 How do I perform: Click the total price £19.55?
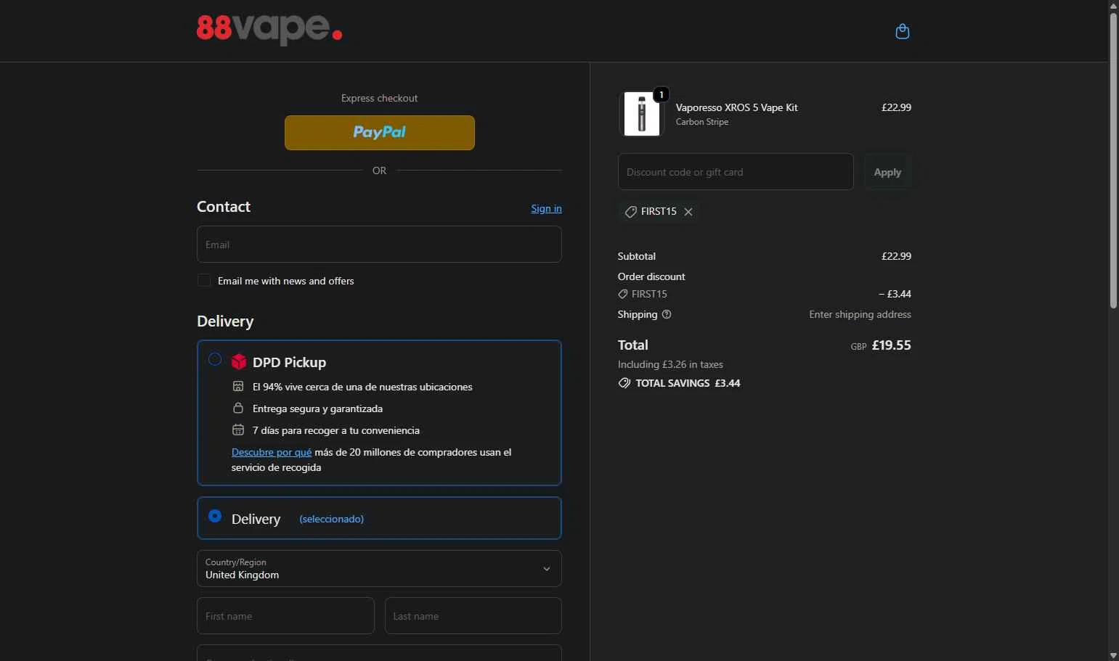(891, 345)
